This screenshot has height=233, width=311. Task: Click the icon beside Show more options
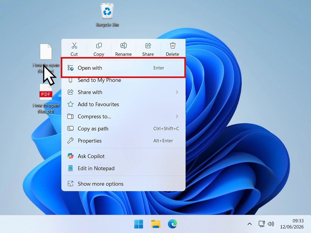[x=70, y=184]
